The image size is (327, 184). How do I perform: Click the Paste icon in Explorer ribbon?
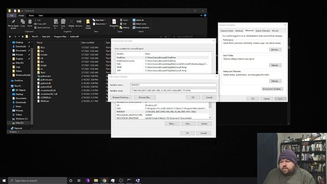coord(30,23)
